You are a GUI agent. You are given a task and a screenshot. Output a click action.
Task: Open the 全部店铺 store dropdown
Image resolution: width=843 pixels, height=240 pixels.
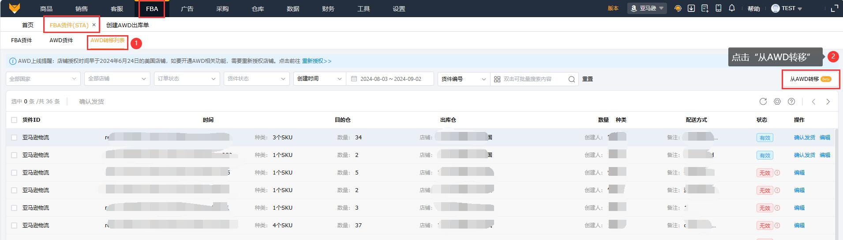117,79
